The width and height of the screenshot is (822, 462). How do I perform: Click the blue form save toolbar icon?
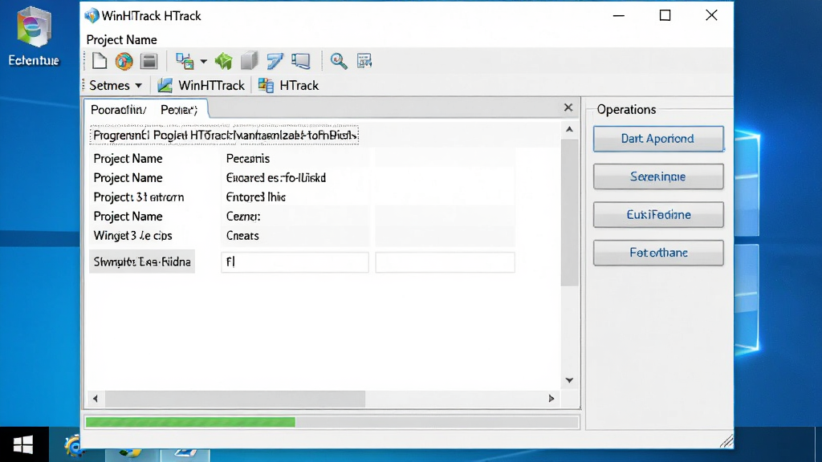(x=364, y=61)
